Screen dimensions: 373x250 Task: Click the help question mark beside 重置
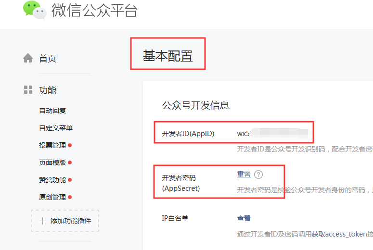[x=258, y=175]
